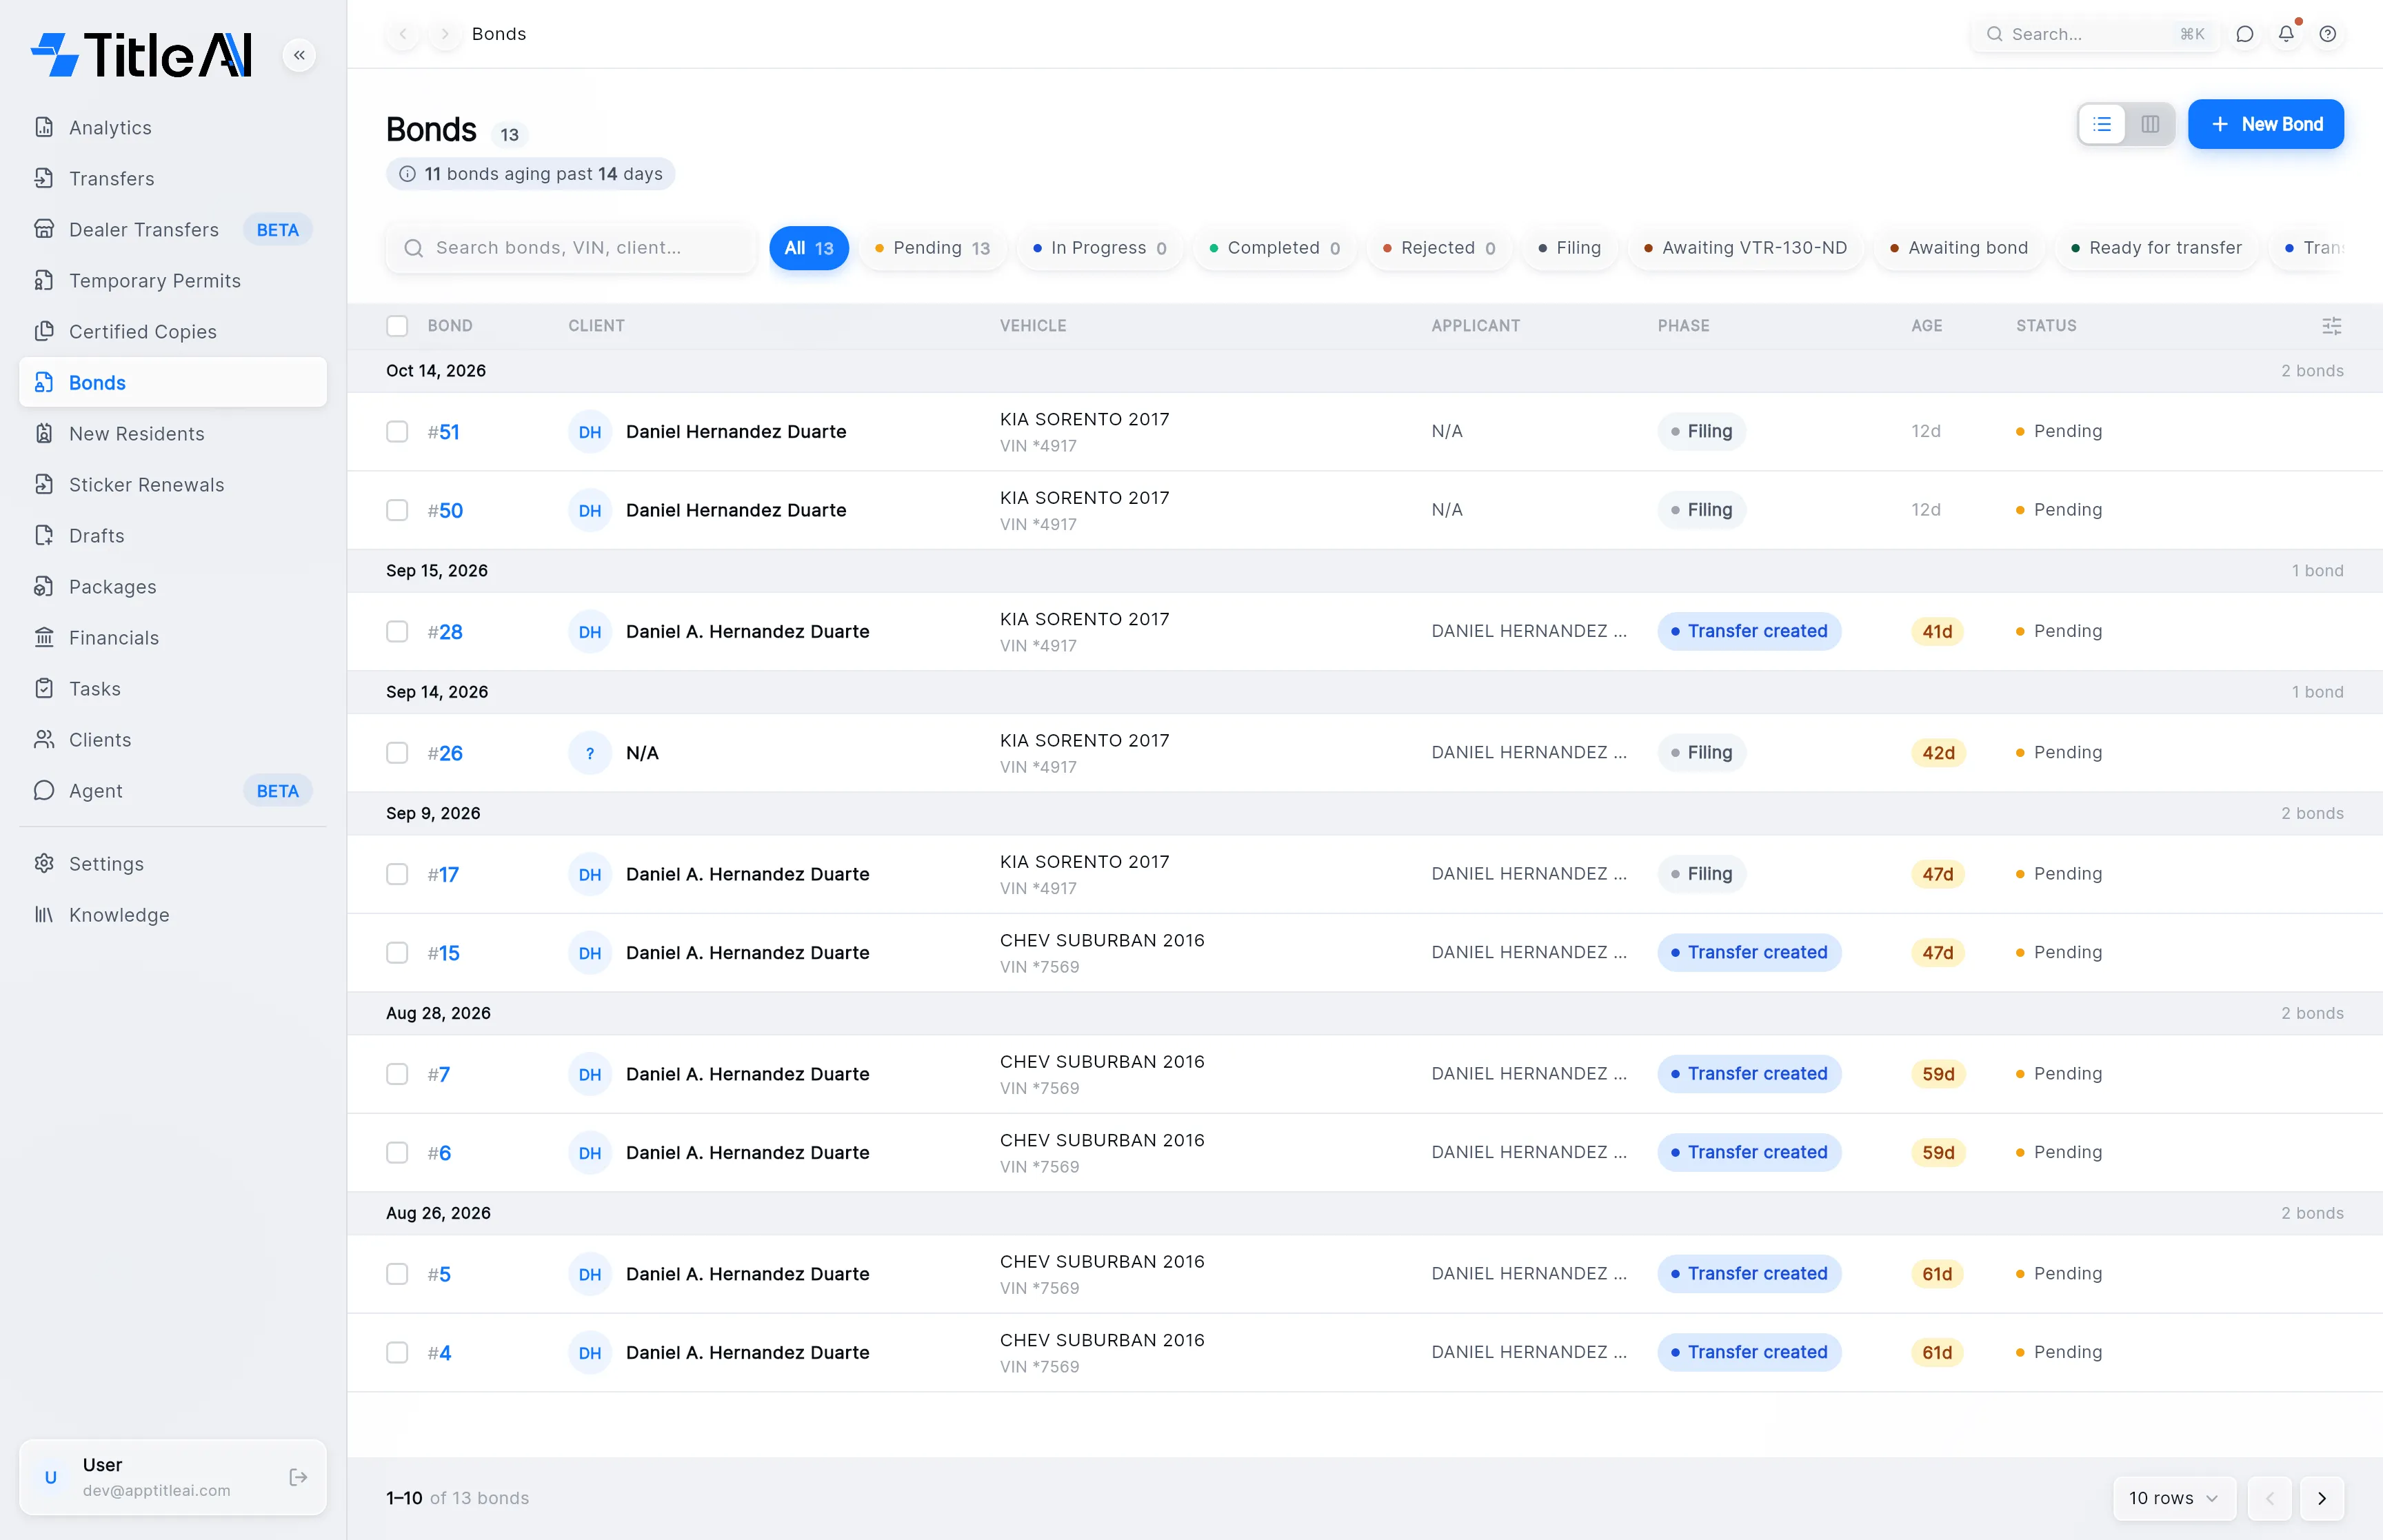Select the Bonds sidebar item
Screen dimensions: 2383x1540
point(172,382)
